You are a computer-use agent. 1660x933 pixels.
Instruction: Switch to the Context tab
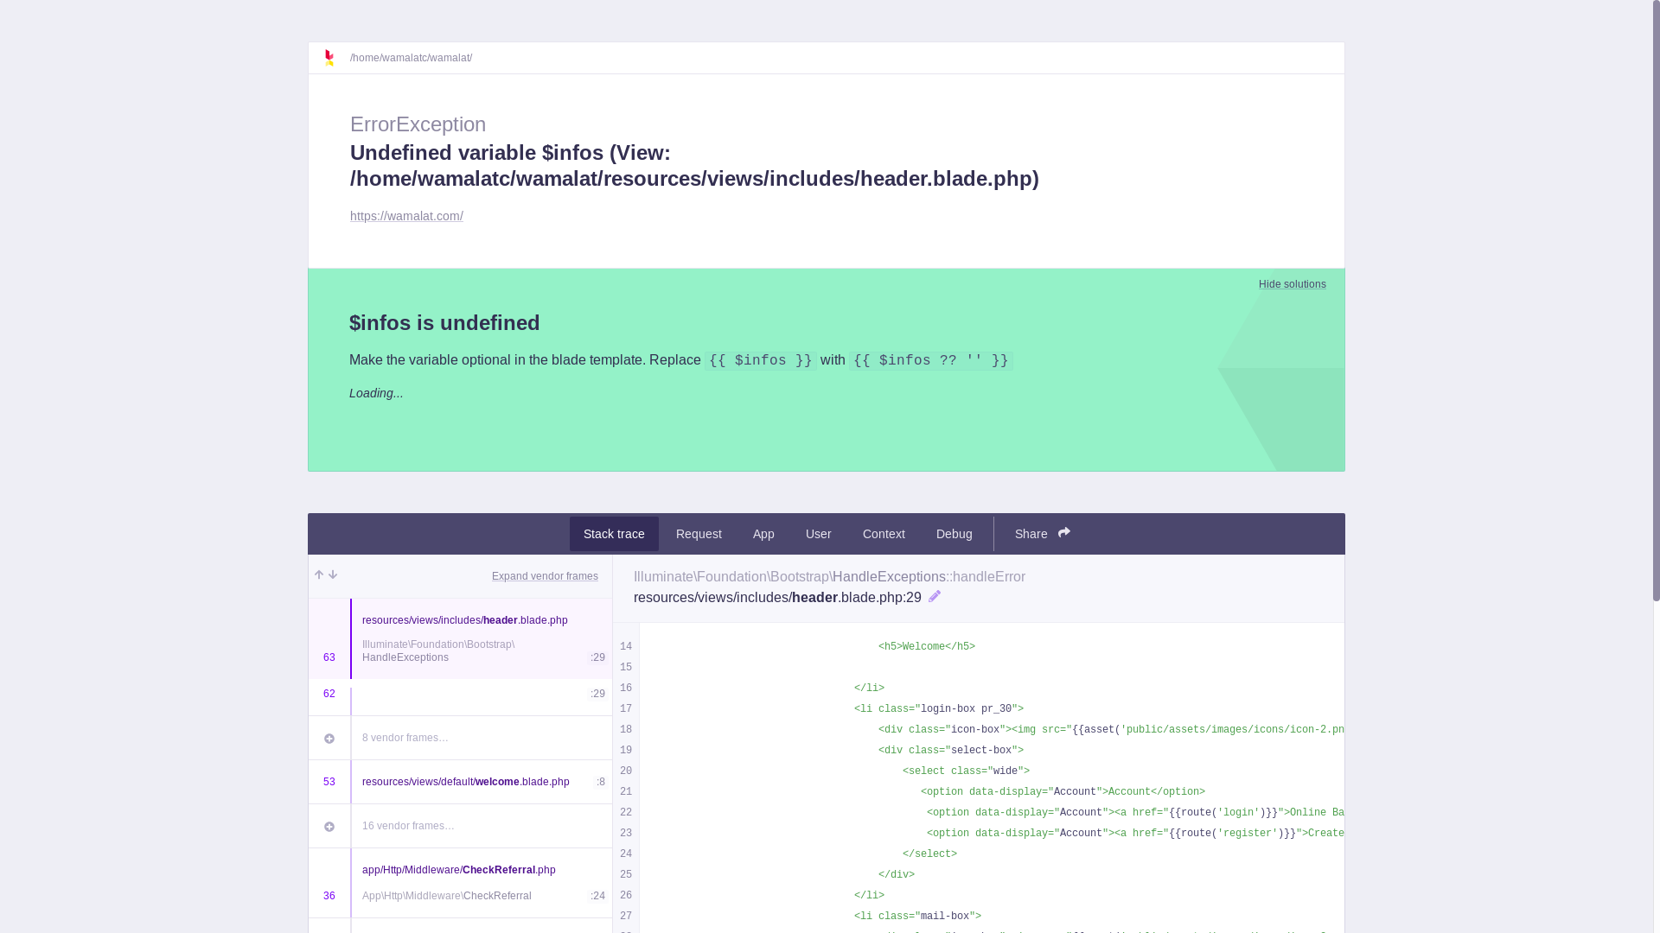coord(884,534)
